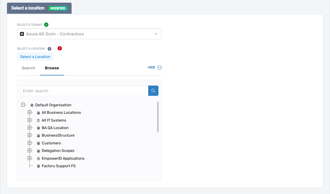This screenshot has width=330, height=194.
Task: Expand the All Business Locations node
Action: tap(30, 112)
